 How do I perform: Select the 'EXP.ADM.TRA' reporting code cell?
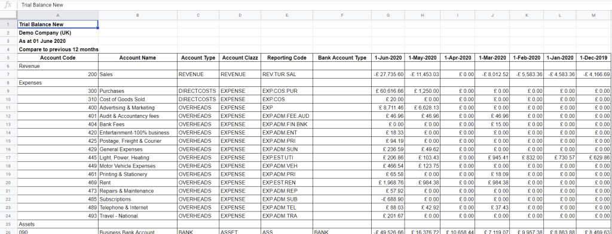(286, 216)
